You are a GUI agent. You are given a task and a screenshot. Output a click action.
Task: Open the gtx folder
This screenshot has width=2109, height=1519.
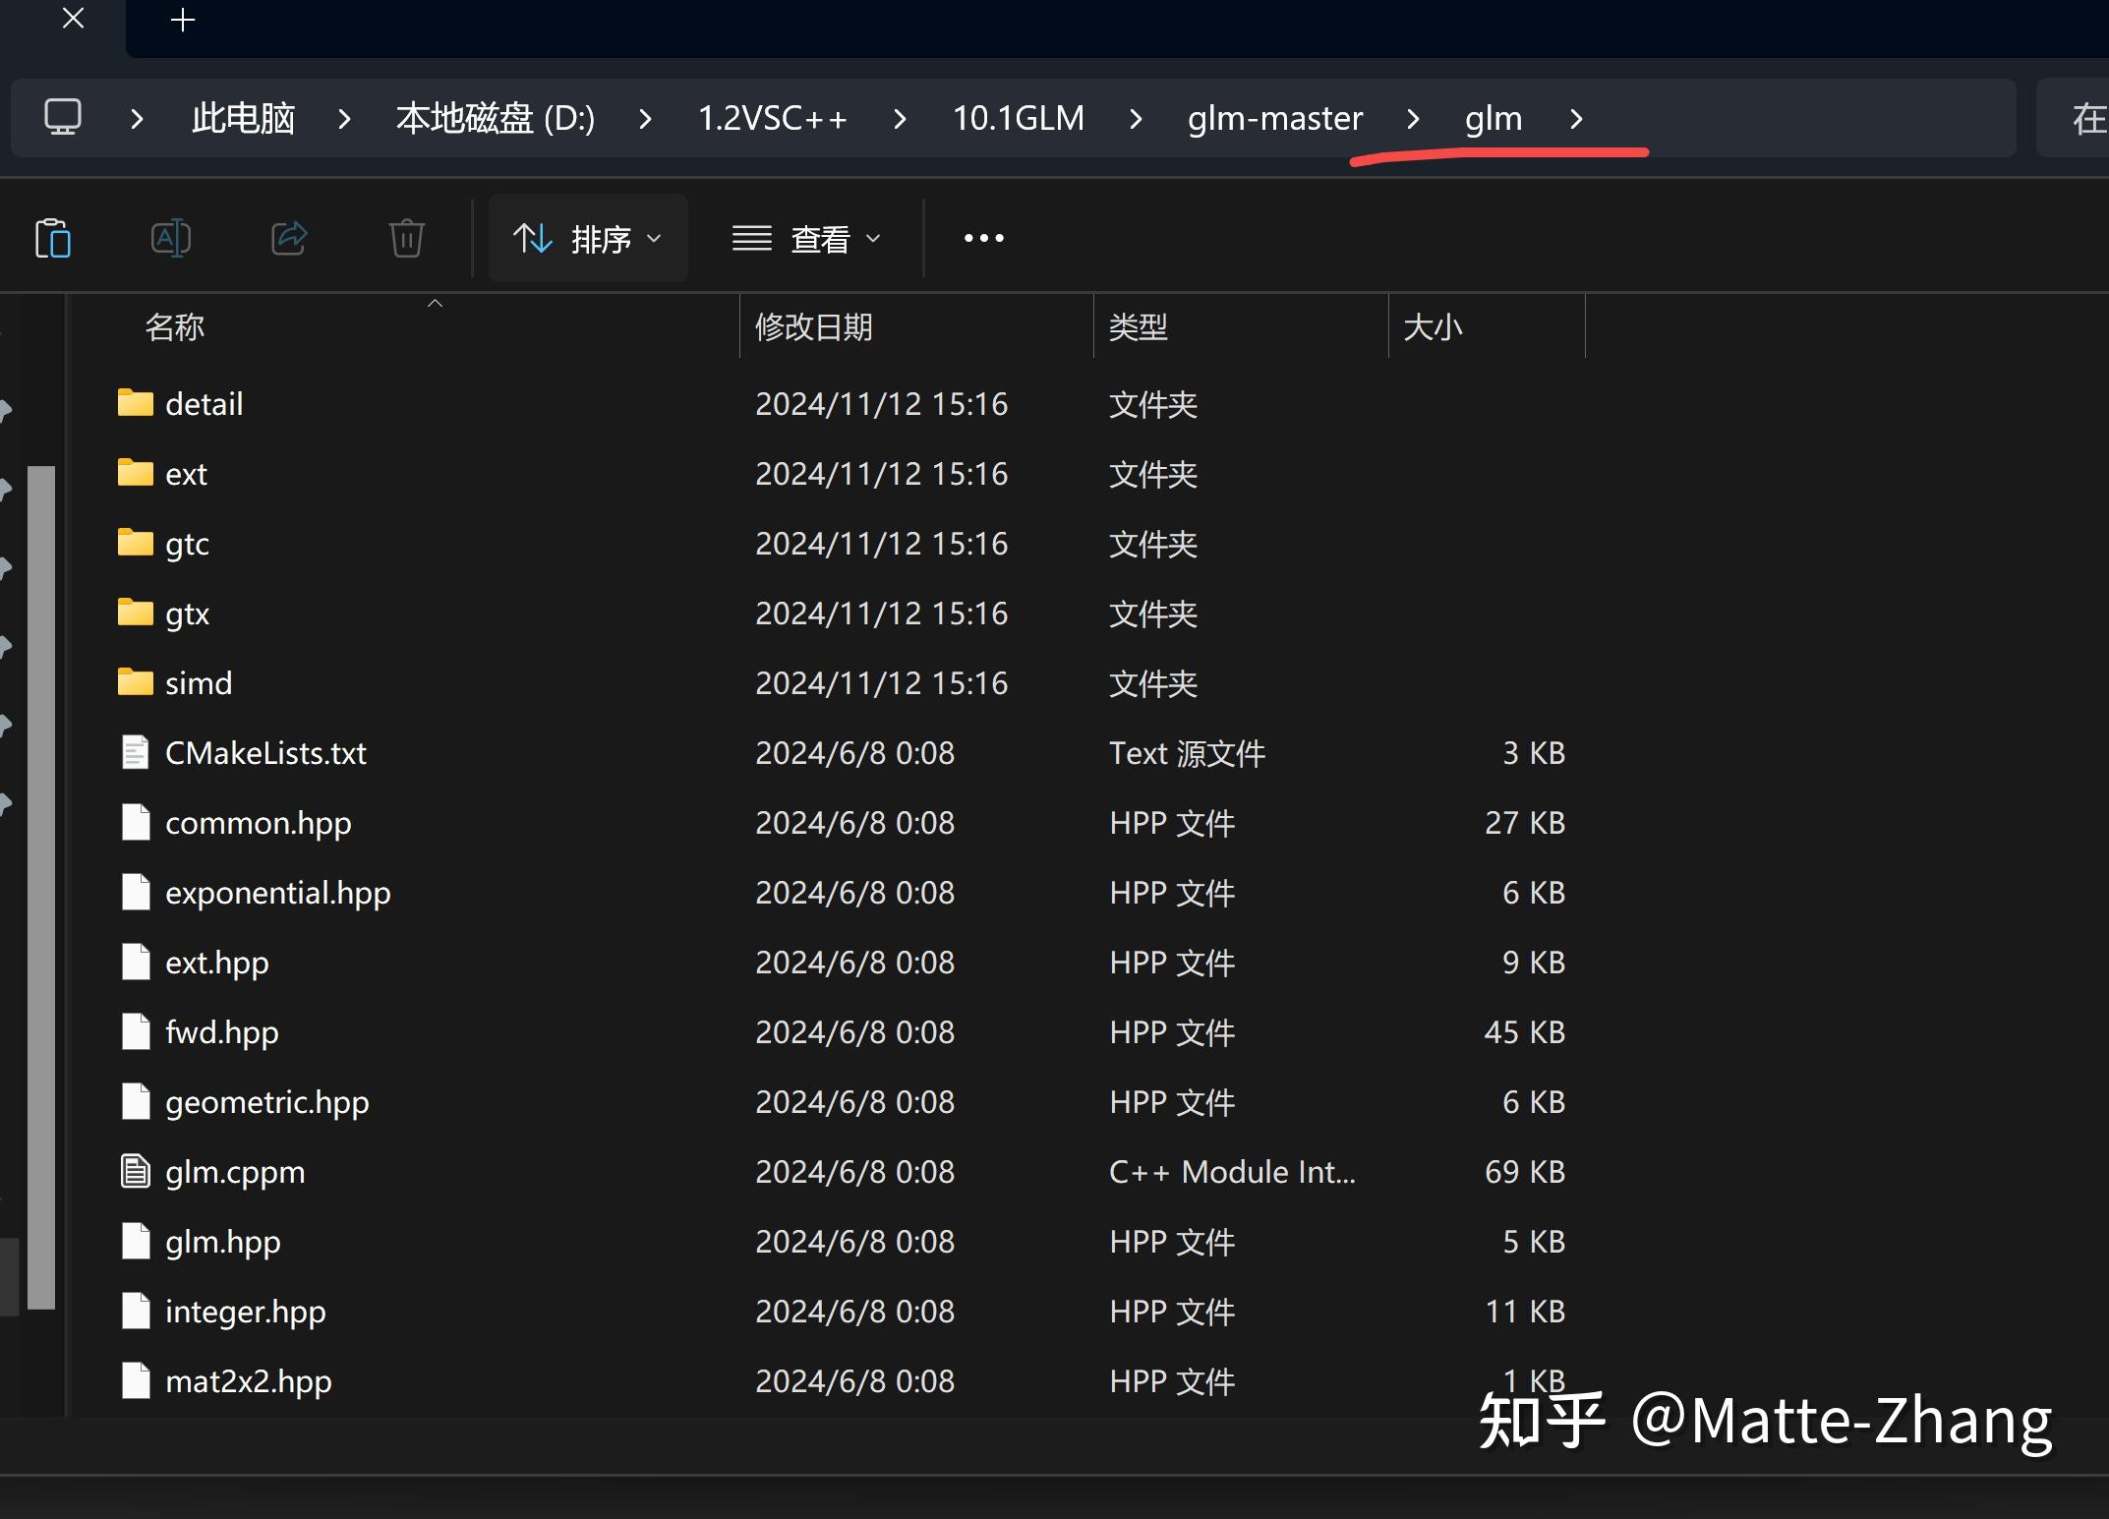coord(186,613)
